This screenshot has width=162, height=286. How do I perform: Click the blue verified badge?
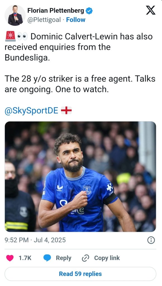click(89, 11)
